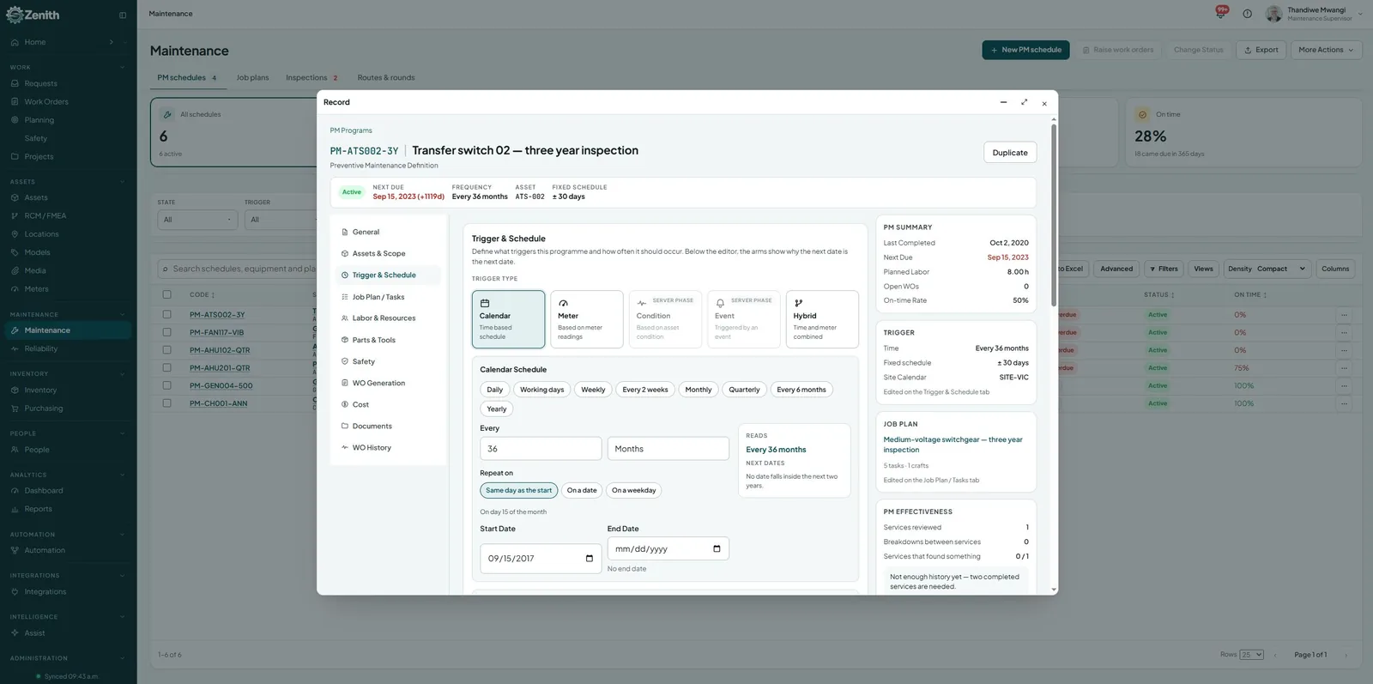
Task: Select the Hybrid trigger type card
Action: [822, 319]
